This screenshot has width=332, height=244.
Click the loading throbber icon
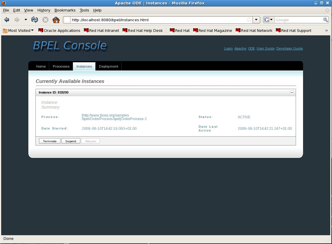click(x=327, y=10)
